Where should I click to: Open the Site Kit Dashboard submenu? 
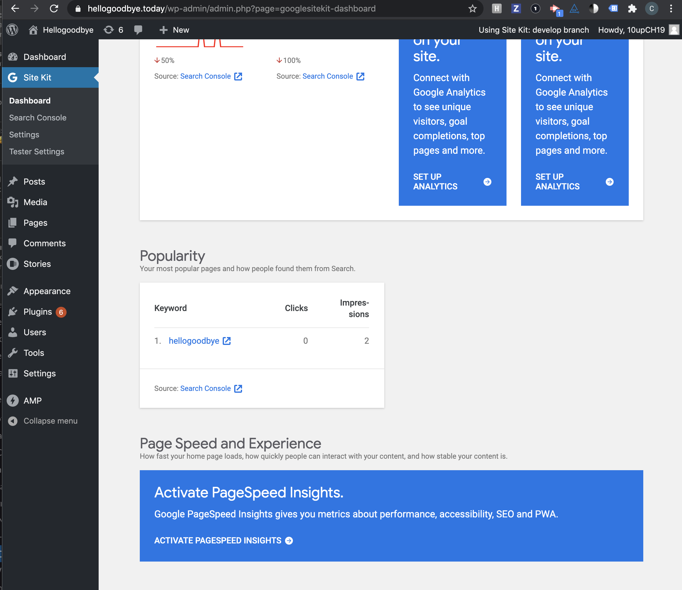click(30, 101)
